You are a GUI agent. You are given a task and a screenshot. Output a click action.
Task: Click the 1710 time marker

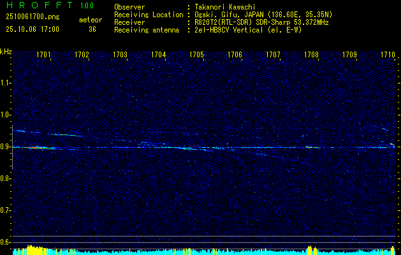(388, 54)
